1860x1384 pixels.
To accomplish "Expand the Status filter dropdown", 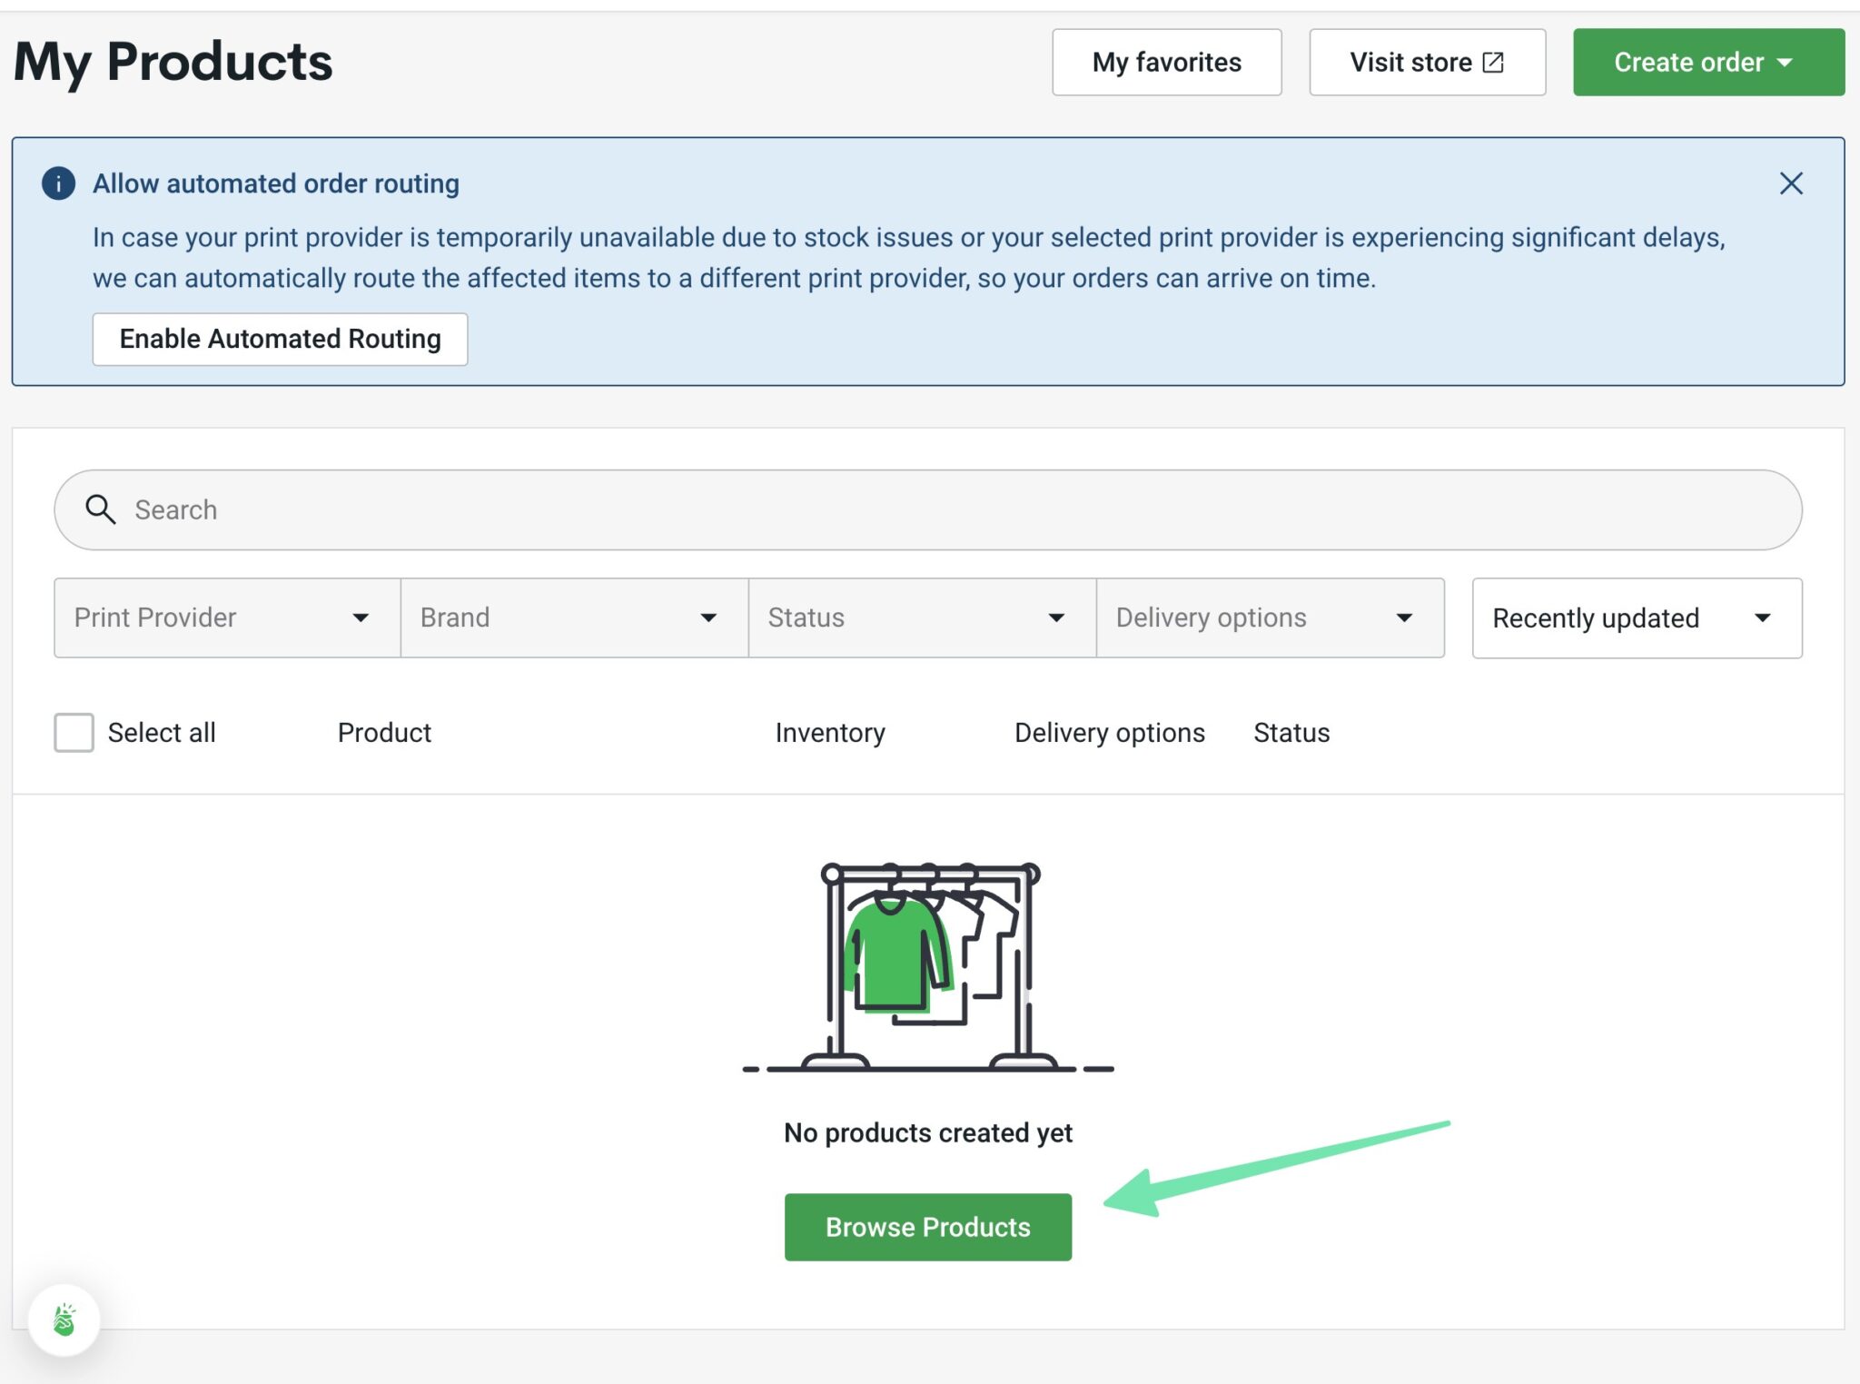I will [921, 618].
